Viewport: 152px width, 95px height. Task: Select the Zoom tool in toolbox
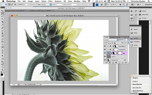click(2, 70)
